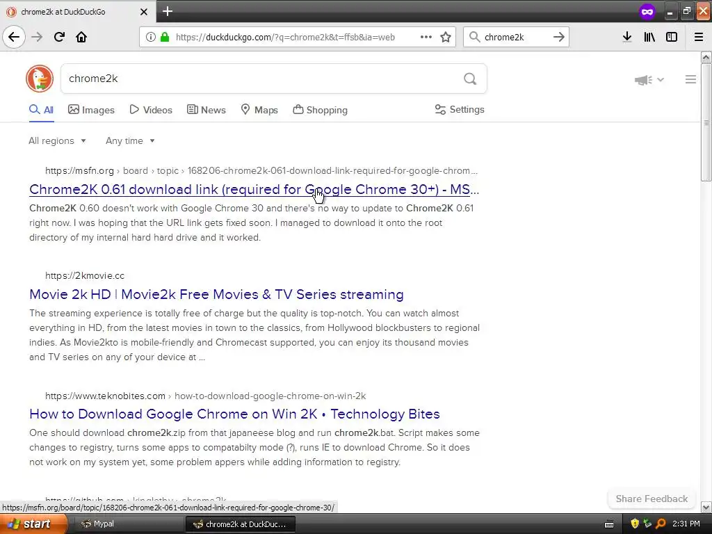Click the private browsing mask icon

click(x=647, y=11)
